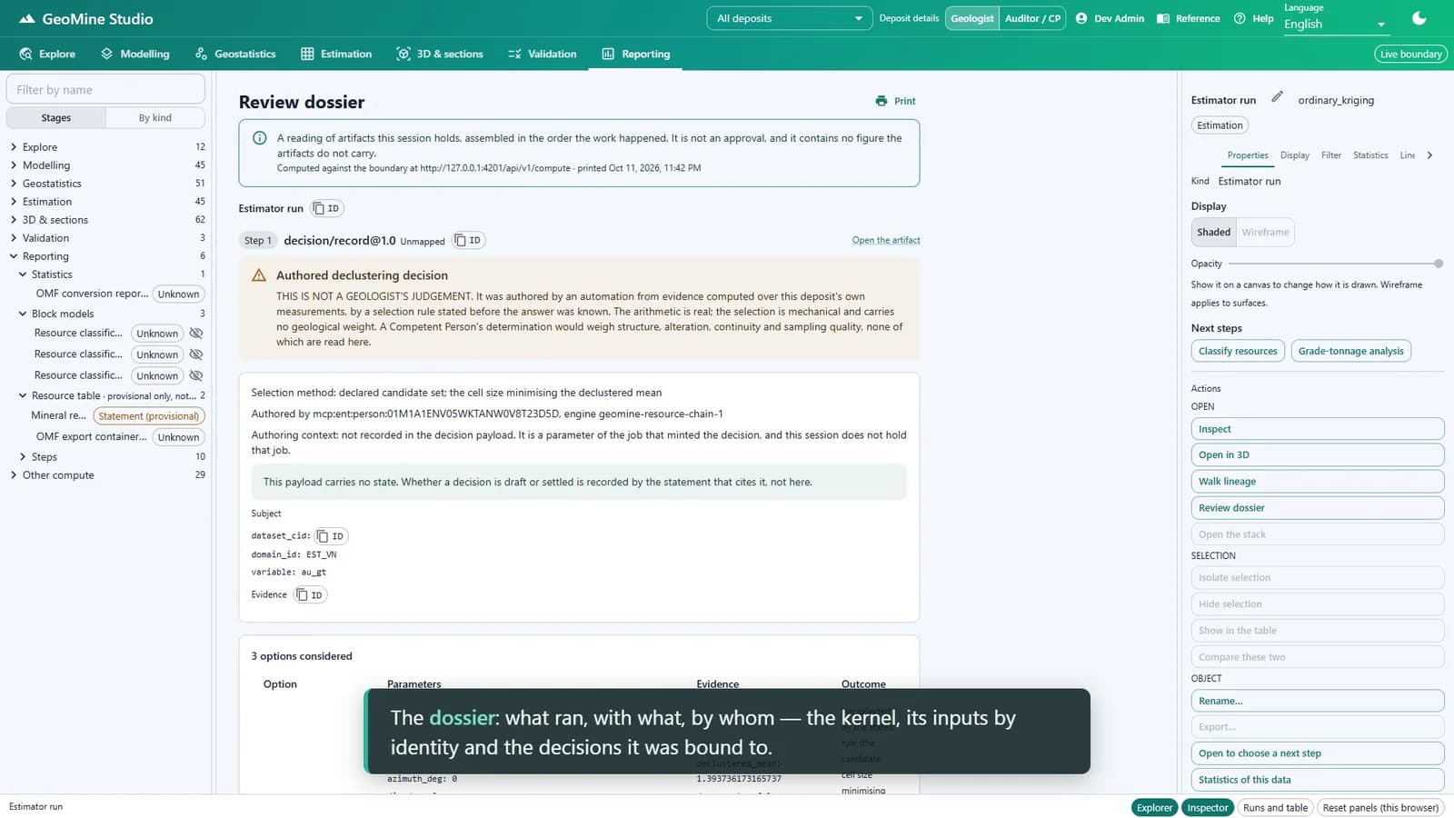Expand the Geostatistics tree group

(x=14, y=184)
